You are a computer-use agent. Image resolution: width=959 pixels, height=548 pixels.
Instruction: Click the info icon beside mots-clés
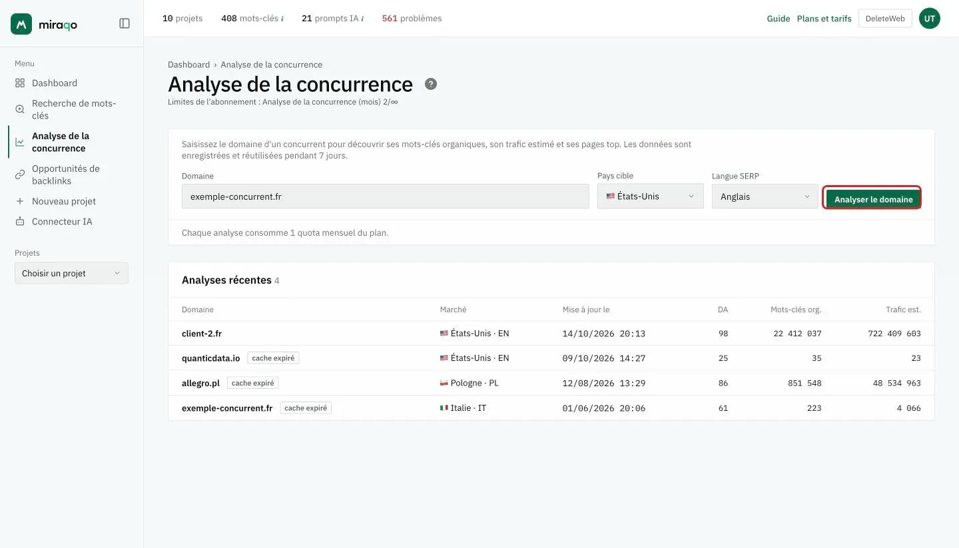282,19
